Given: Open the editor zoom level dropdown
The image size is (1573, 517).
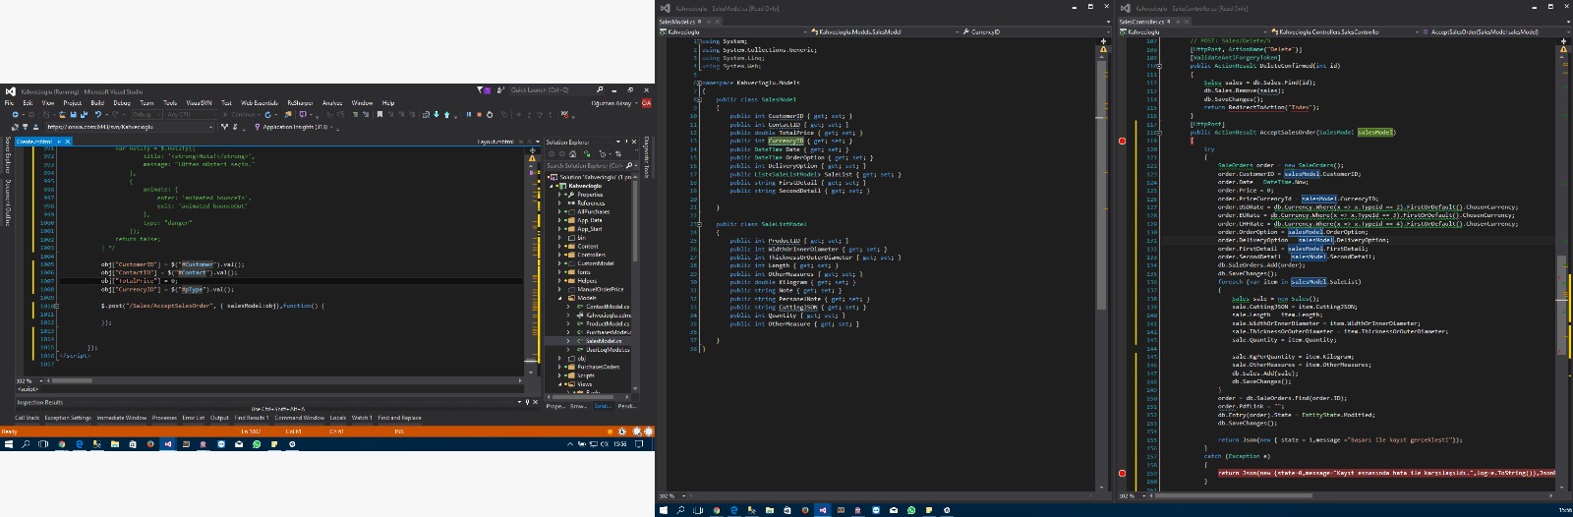Looking at the screenshot, I should tap(41, 380).
